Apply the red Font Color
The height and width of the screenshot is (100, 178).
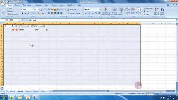pyautogui.click(x=43, y=13)
